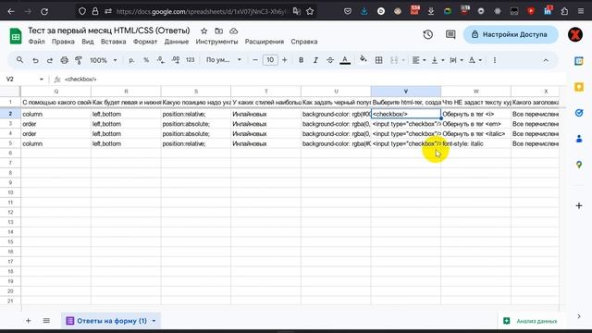The width and height of the screenshot is (592, 333).
Task: Open font family dropdown По ум...
Action: click(x=223, y=60)
